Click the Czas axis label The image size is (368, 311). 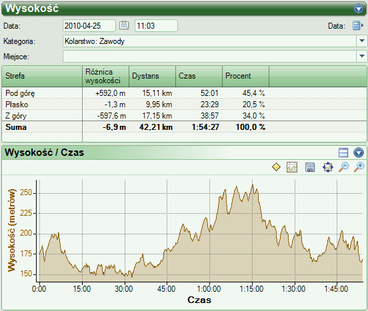coord(199,300)
